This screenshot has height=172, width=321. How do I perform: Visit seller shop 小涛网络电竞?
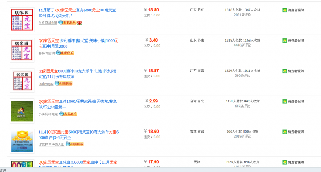click(48, 114)
